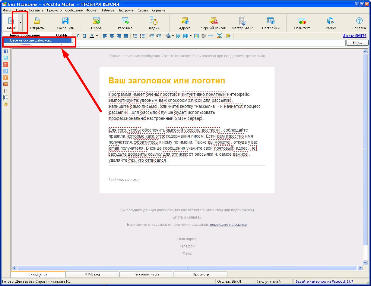Click the numbered list icon
The image size is (371, 286).
click(x=135, y=36)
